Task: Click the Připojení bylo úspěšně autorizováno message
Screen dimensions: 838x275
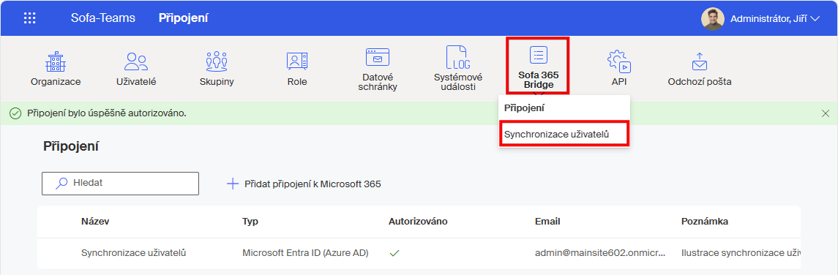Action: (107, 113)
